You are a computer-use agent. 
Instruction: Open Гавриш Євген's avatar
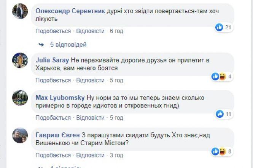click(x=20, y=135)
